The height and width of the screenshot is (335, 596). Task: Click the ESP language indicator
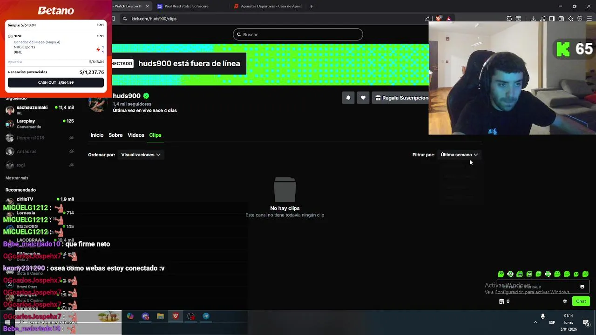(552, 322)
